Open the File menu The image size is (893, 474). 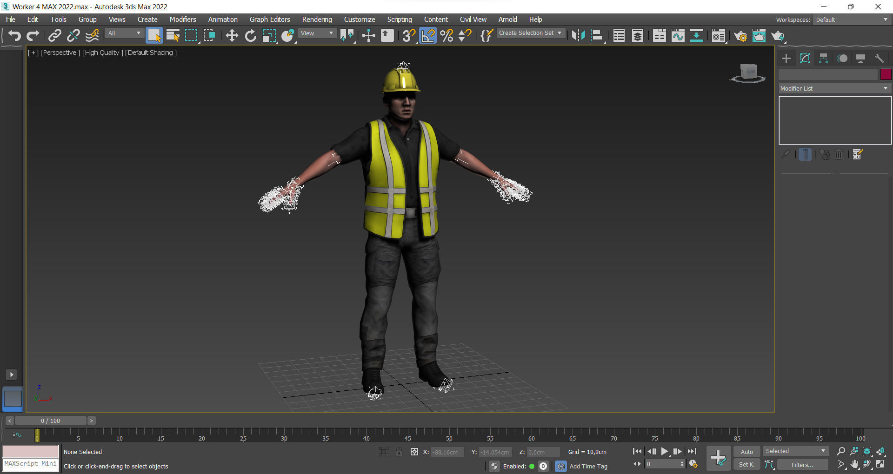click(x=11, y=20)
